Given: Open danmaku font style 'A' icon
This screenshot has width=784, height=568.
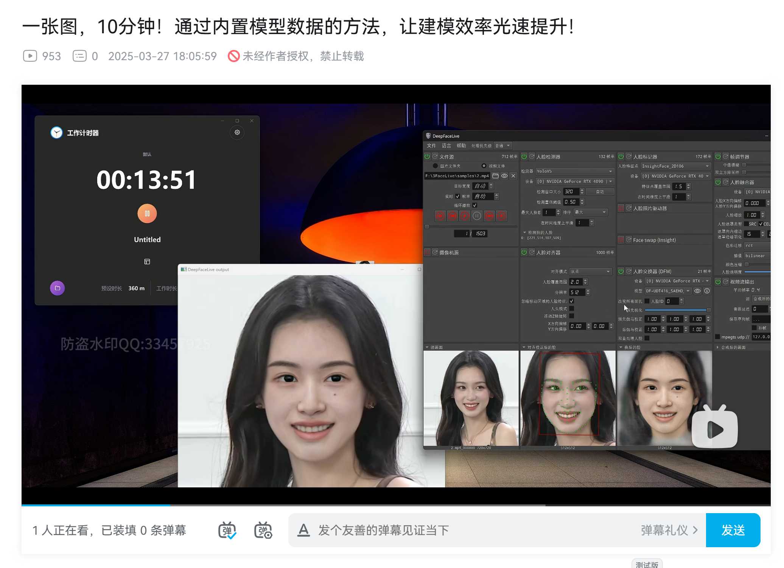Looking at the screenshot, I should 303,530.
